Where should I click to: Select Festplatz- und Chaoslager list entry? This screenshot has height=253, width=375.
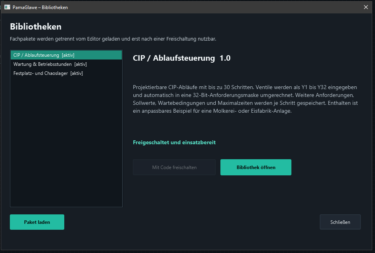(66, 73)
